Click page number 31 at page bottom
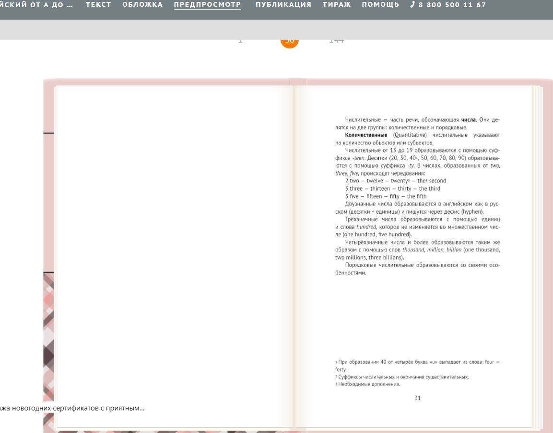This screenshot has width=553, height=433. pyautogui.click(x=418, y=398)
